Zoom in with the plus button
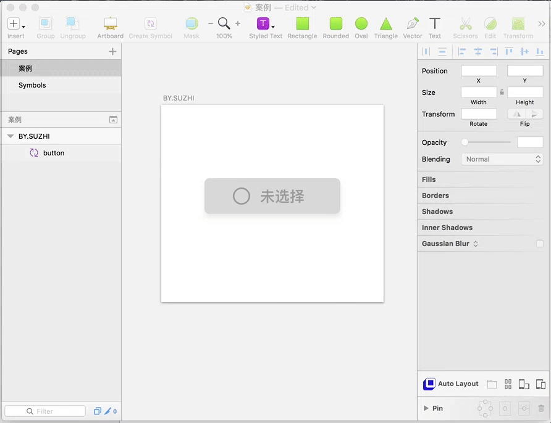 pyautogui.click(x=238, y=23)
